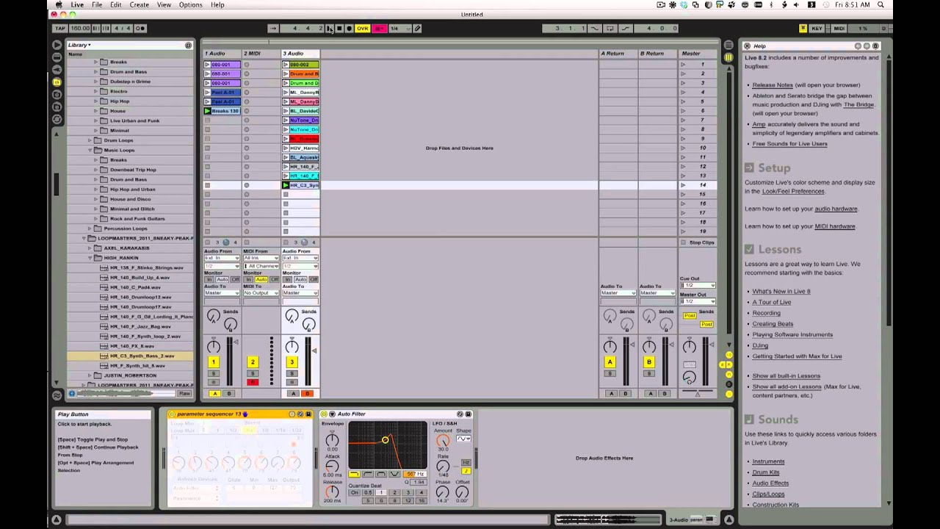Toggle the KEY map mode switch

[817, 29]
